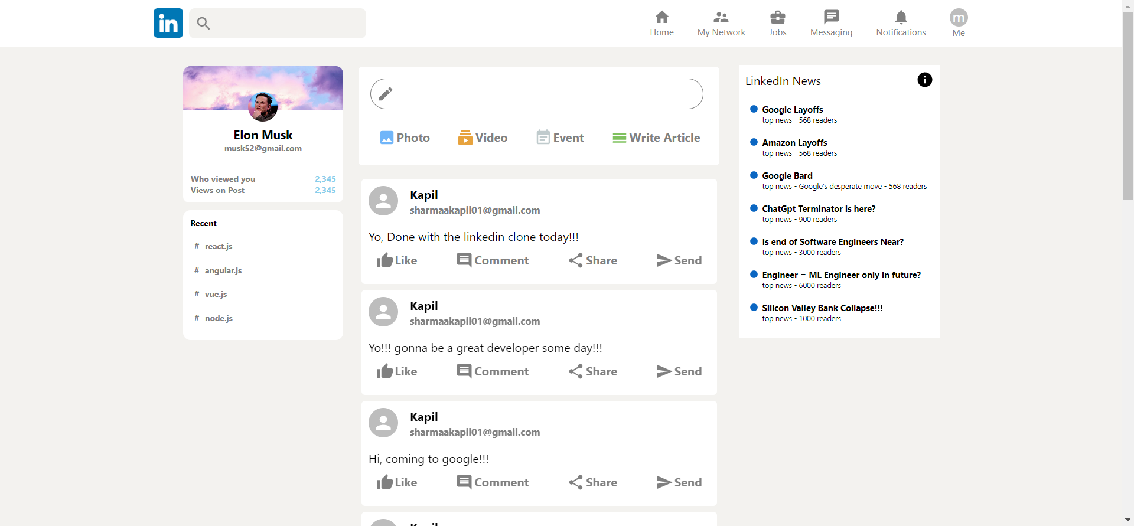Click the Elon Musk profile name

(x=263, y=135)
